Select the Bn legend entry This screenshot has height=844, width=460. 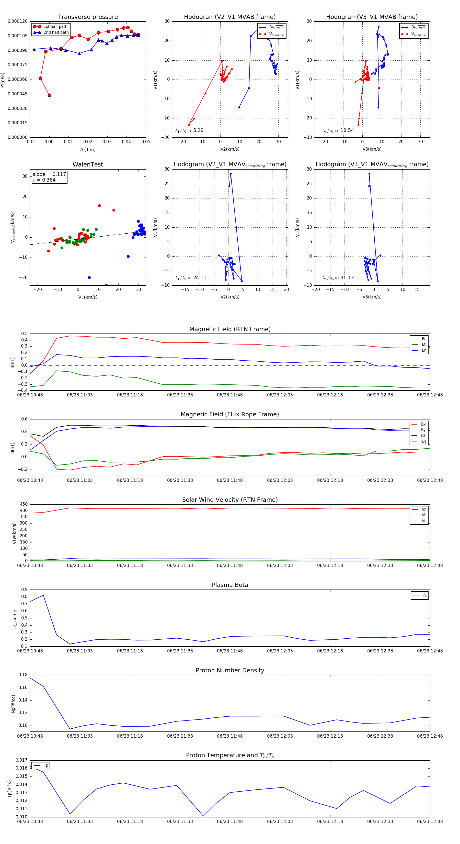click(x=419, y=350)
